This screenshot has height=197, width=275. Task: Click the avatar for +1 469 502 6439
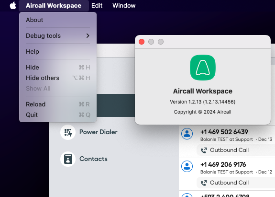click(x=187, y=134)
